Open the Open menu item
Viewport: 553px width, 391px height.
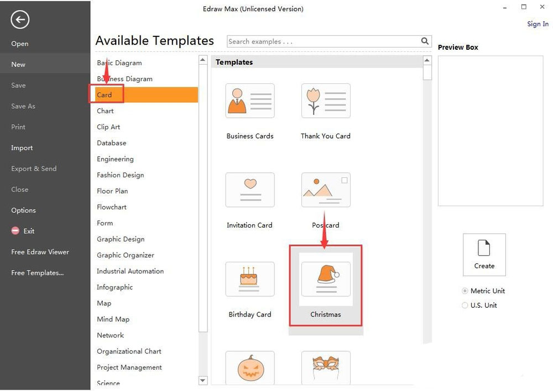tap(20, 44)
